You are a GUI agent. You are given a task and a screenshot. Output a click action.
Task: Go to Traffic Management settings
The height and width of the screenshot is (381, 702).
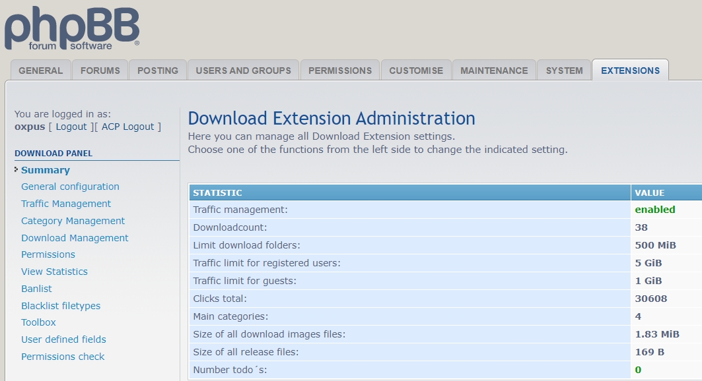pos(66,204)
